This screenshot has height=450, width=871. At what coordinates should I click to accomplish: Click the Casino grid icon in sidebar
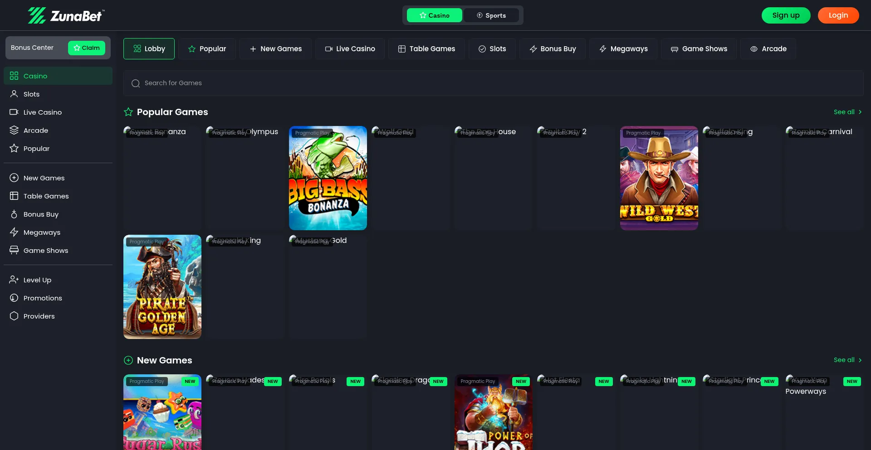pyautogui.click(x=14, y=76)
